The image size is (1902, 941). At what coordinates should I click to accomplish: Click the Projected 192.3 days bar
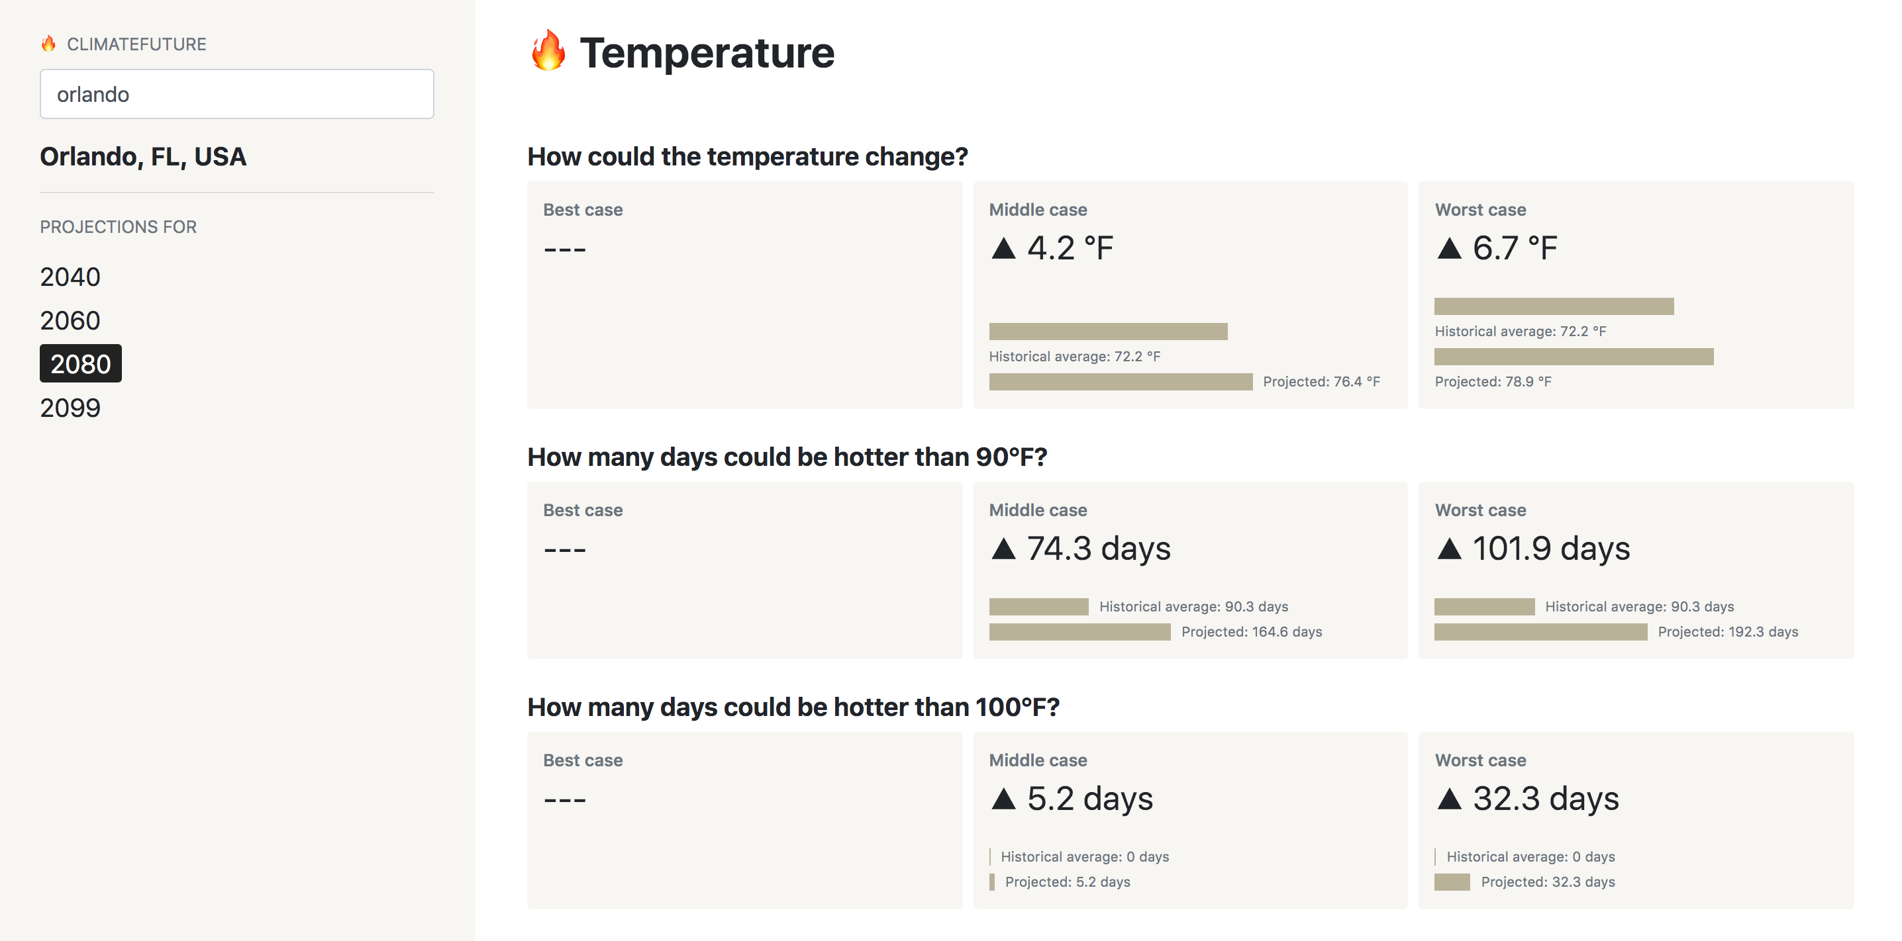pyautogui.click(x=1540, y=632)
